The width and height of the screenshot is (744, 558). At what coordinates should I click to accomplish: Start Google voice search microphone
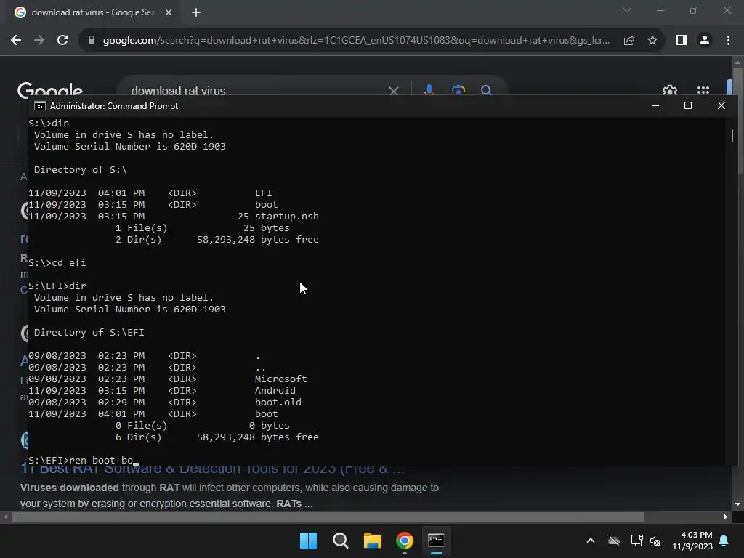[x=429, y=90]
